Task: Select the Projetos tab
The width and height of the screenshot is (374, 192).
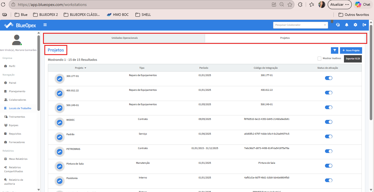Action: click(285, 38)
